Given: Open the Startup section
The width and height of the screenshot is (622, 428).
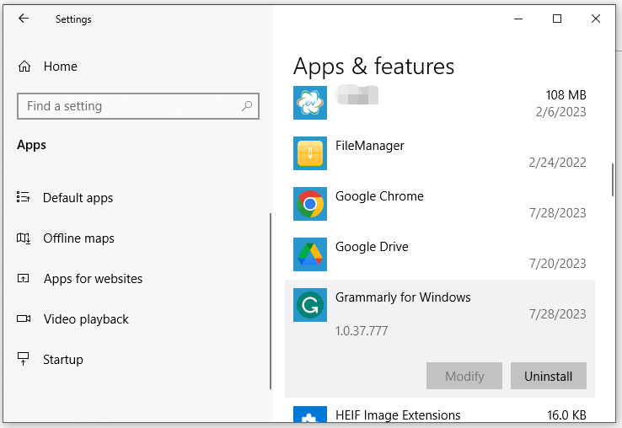Looking at the screenshot, I should (x=63, y=360).
